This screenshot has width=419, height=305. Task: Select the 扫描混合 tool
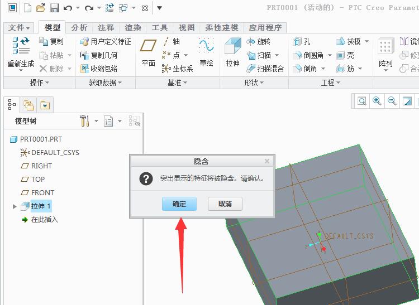265,69
